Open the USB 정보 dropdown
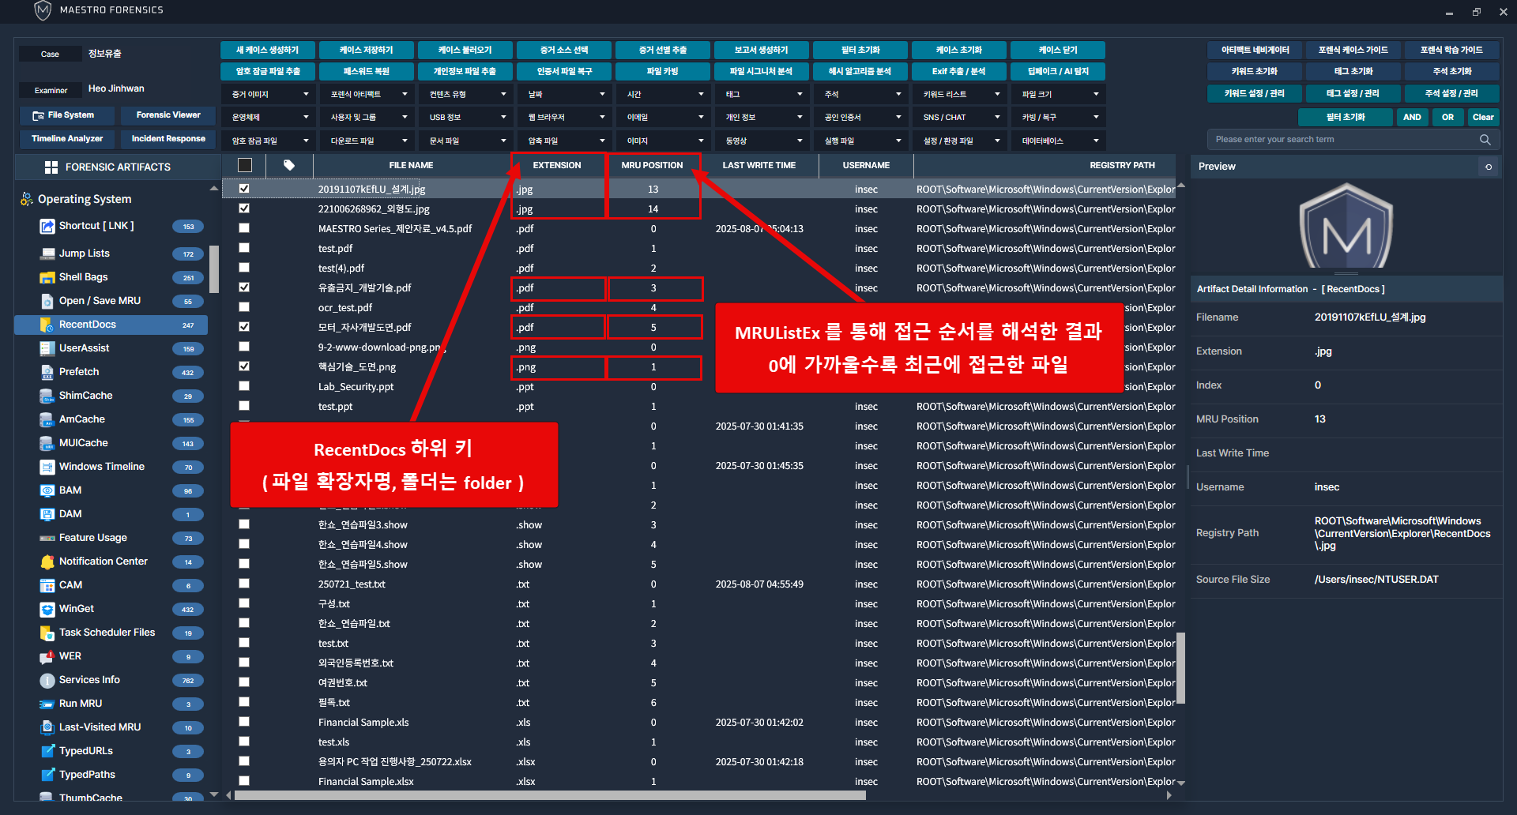1517x815 pixels. 465,118
